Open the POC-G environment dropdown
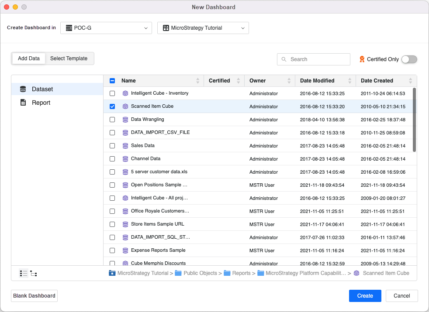 pos(106,28)
